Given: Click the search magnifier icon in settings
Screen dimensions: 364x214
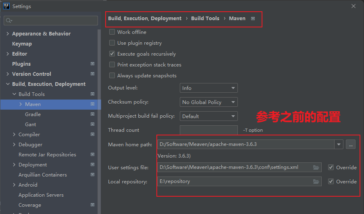Looking at the screenshot, I should [9, 21].
